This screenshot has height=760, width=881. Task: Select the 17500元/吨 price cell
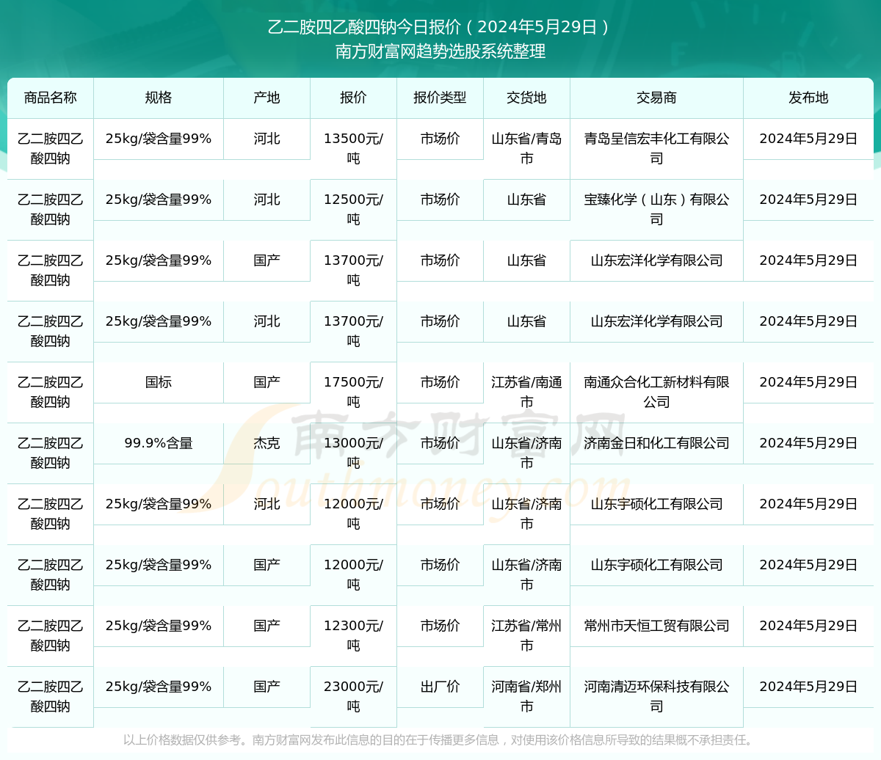point(353,392)
